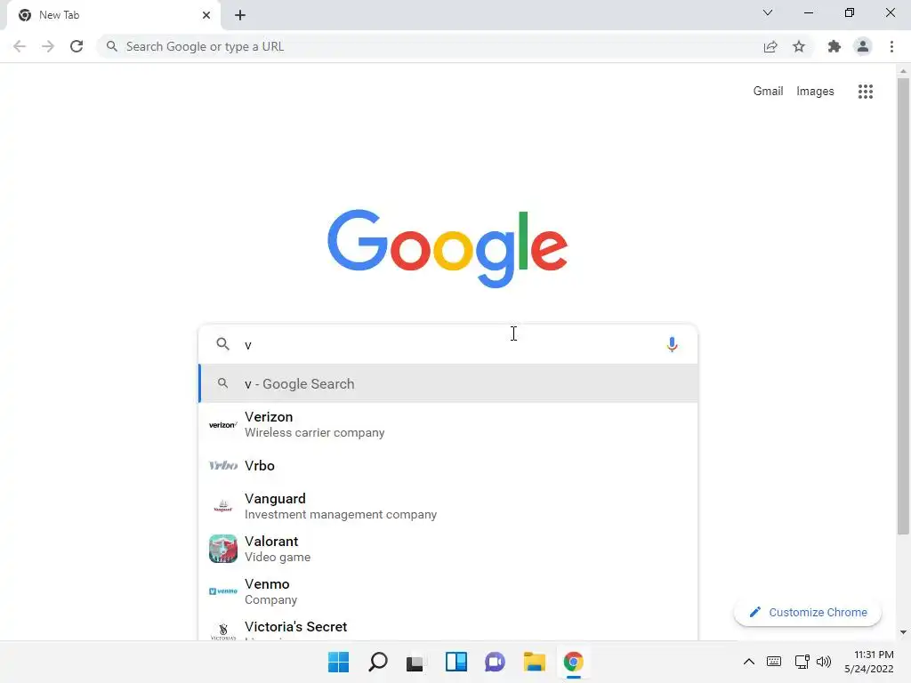Click the Venmo logo suggestion icon
Image resolution: width=911 pixels, height=683 pixels.
coord(223,591)
